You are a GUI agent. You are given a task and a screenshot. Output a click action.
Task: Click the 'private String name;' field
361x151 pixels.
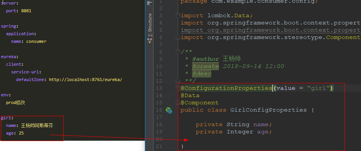point(234,125)
